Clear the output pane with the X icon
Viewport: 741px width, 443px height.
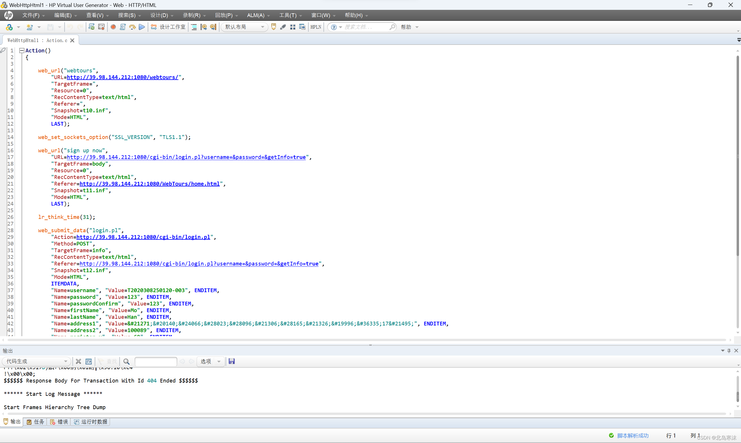(x=78, y=361)
